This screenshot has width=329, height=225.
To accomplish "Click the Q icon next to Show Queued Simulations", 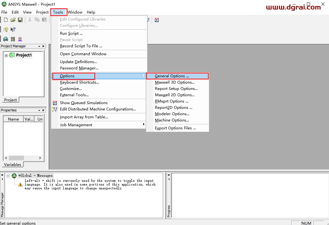I will (55, 103).
